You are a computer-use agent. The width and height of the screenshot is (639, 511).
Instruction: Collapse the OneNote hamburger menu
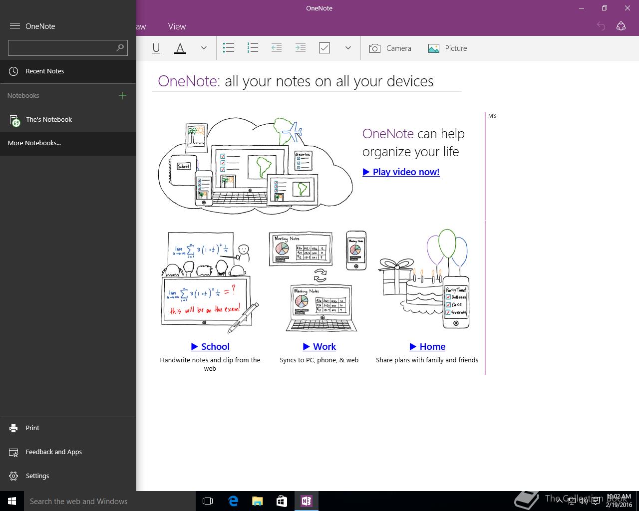coord(15,26)
